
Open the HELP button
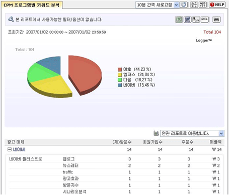click(x=217, y=5)
